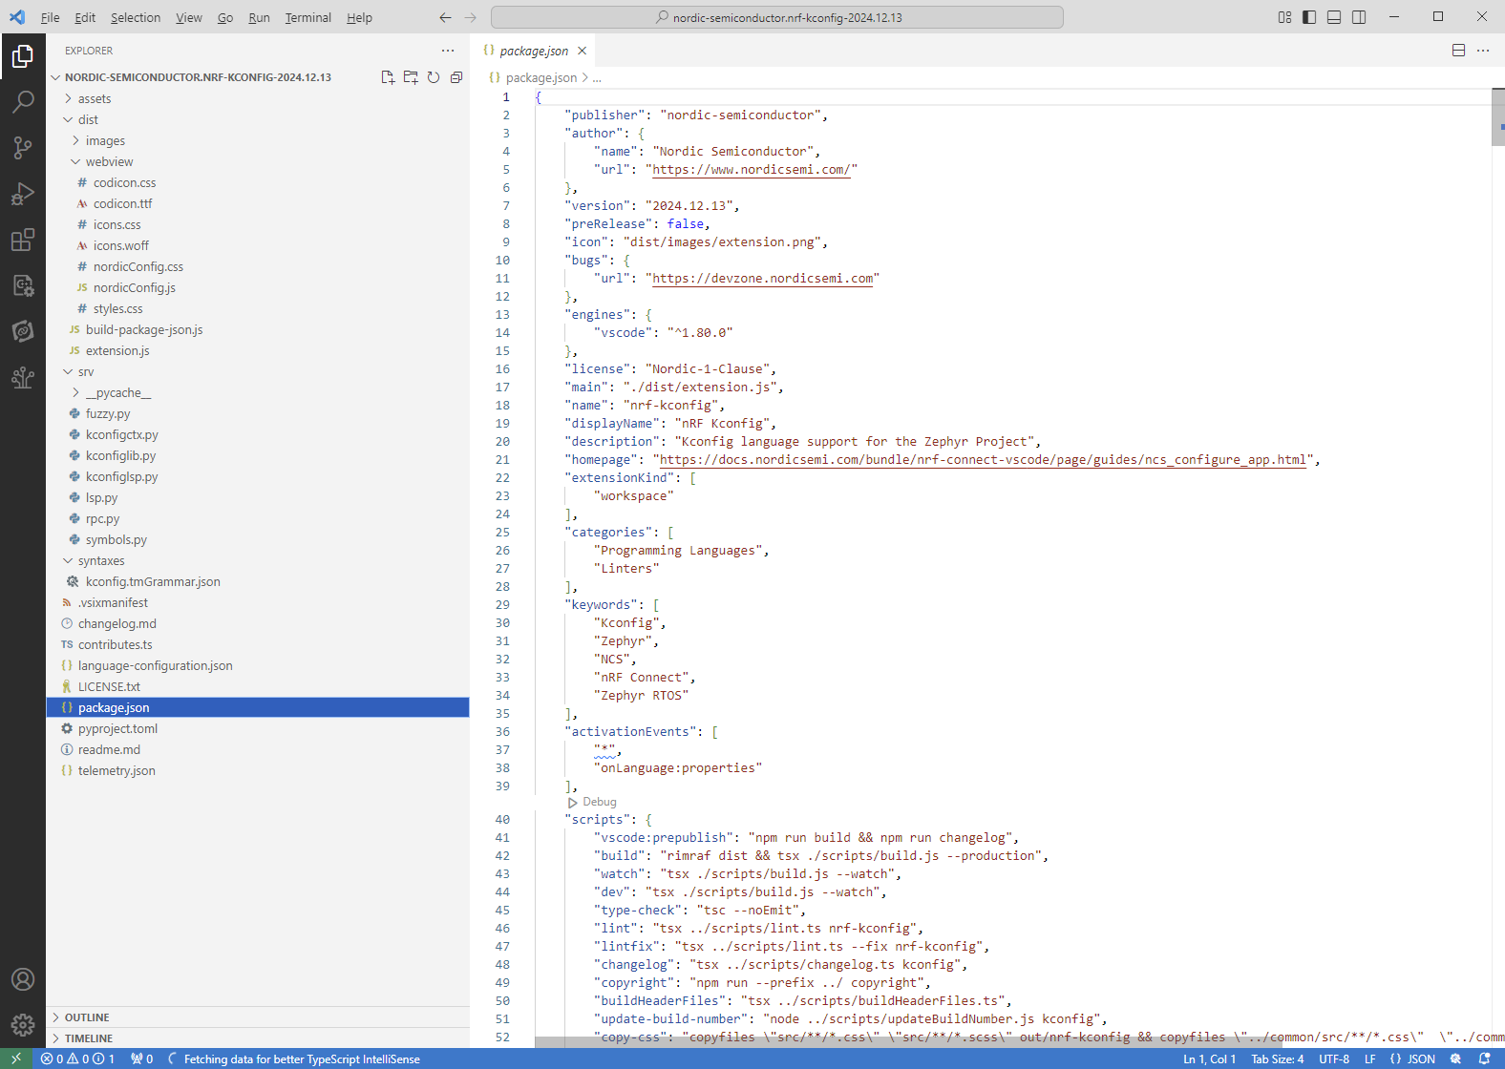Click the Split Editor icon
The height and width of the screenshot is (1069, 1505).
tap(1458, 51)
